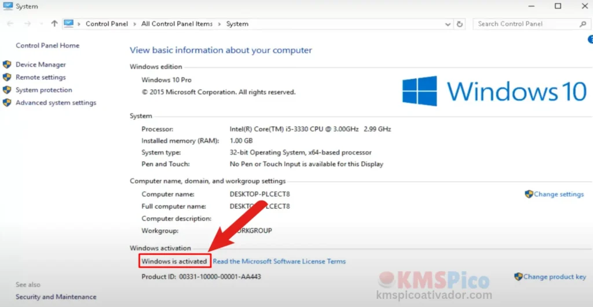Click the Forward arrow navigation button
Viewport: 593px width, 307px height.
tap(27, 23)
